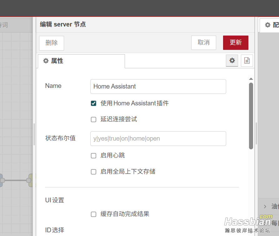The width and height of the screenshot is (279, 236).
Task: Click the Name field label
Action: (x=53, y=86)
